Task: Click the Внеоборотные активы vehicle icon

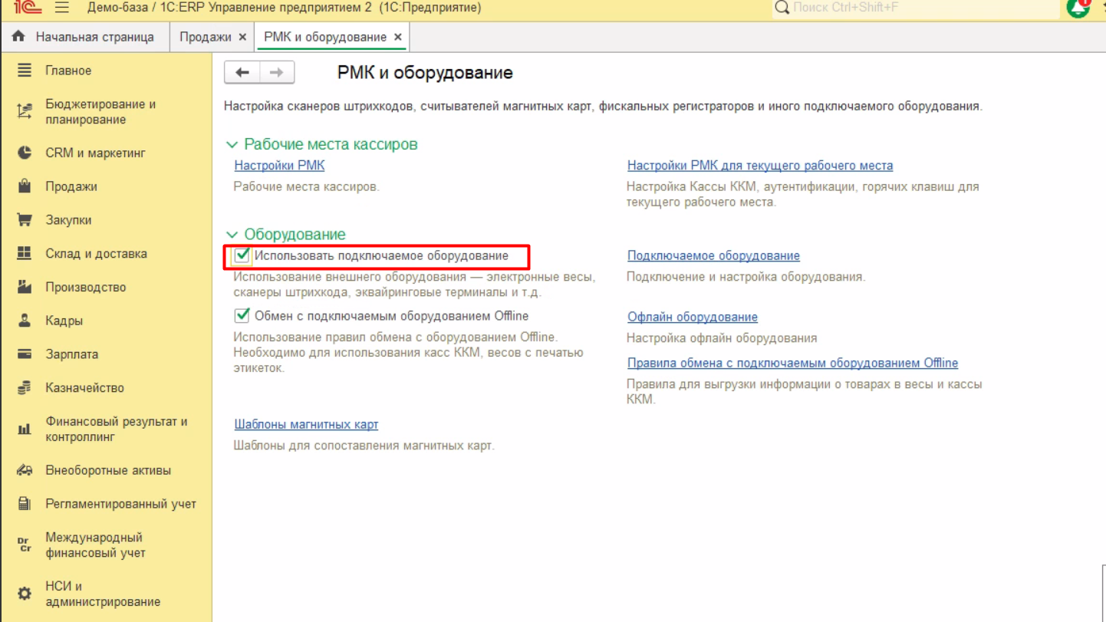Action: (25, 470)
